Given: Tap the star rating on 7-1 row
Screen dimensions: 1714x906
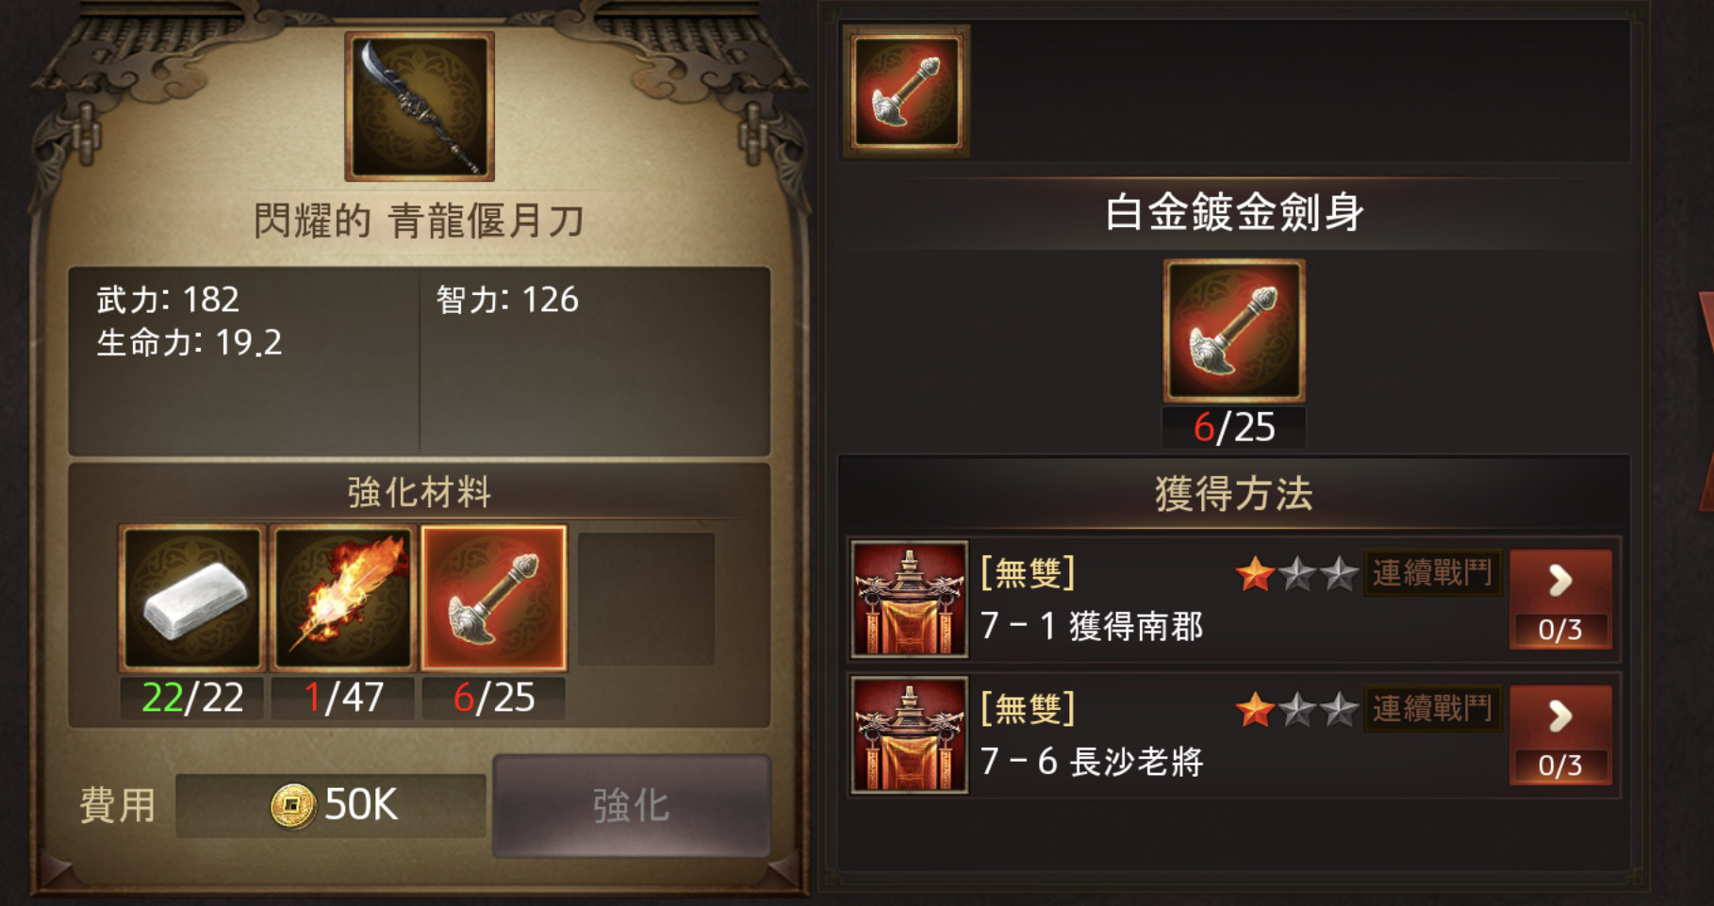Looking at the screenshot, I should (x=1296, y=573).
